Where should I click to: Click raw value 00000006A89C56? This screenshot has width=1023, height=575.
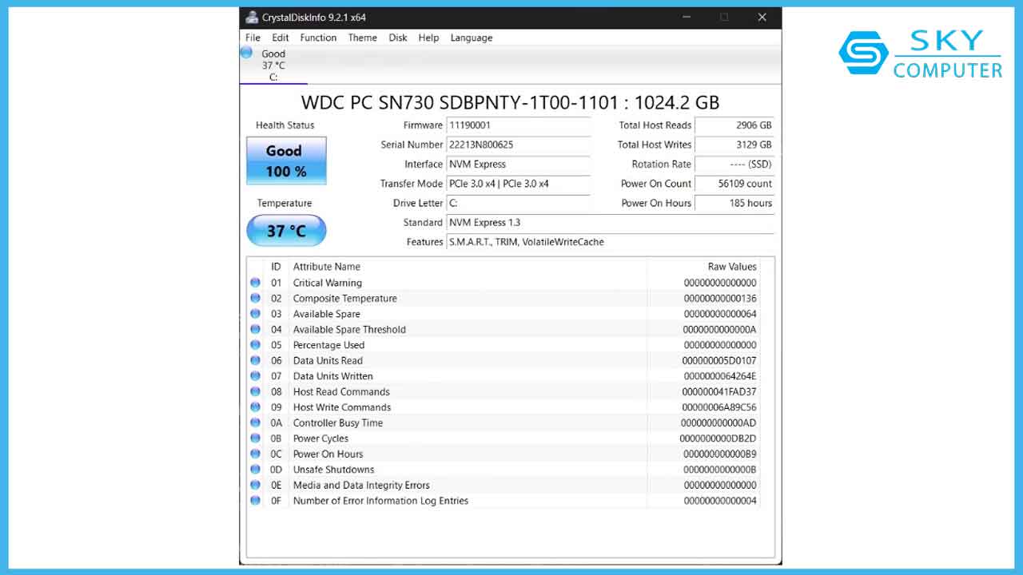pos(719,407)
